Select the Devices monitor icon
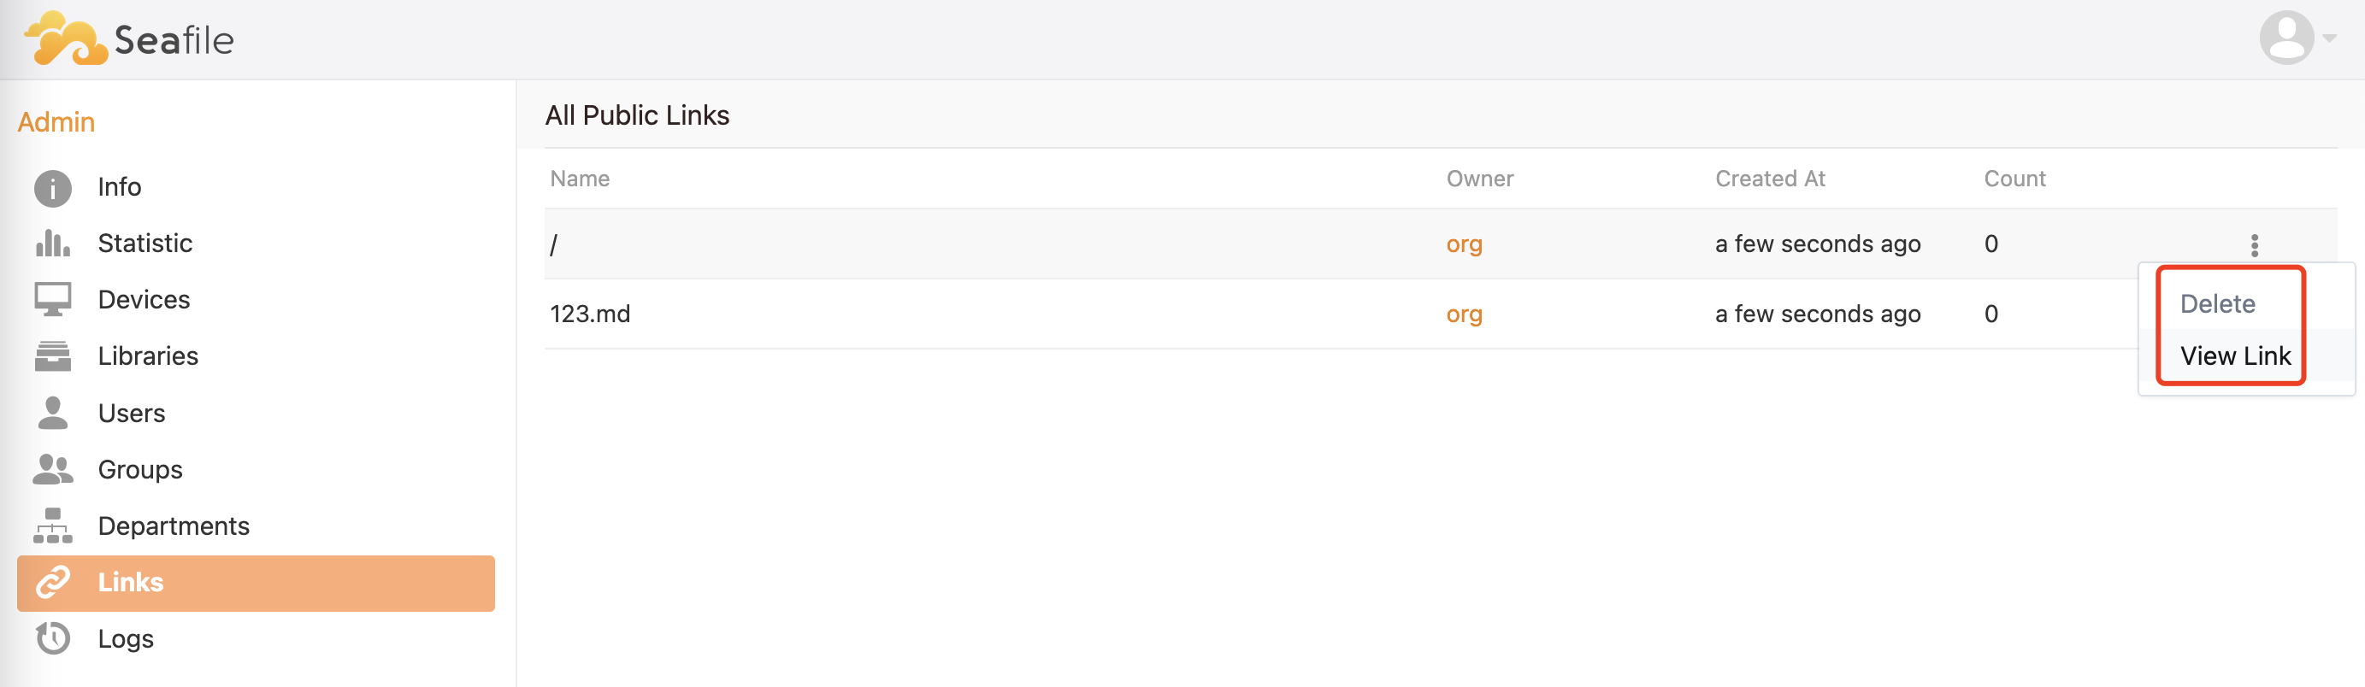Viewport: 2365px width, 687px height. (x=52, y=299)
